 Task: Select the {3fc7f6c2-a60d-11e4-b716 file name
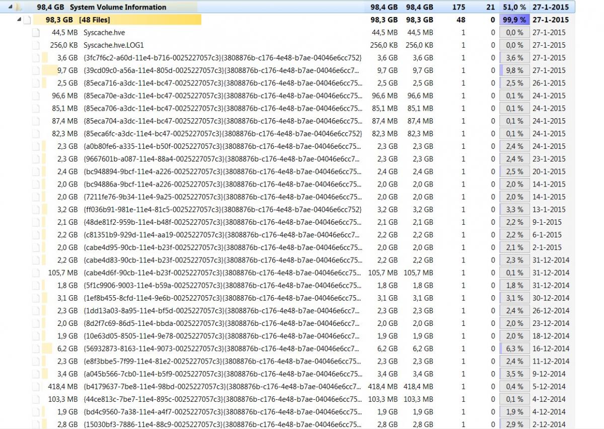click(222, 58)
